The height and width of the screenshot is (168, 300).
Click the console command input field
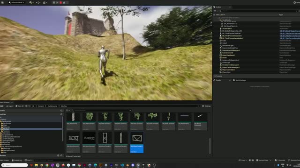tap(52, 161)
